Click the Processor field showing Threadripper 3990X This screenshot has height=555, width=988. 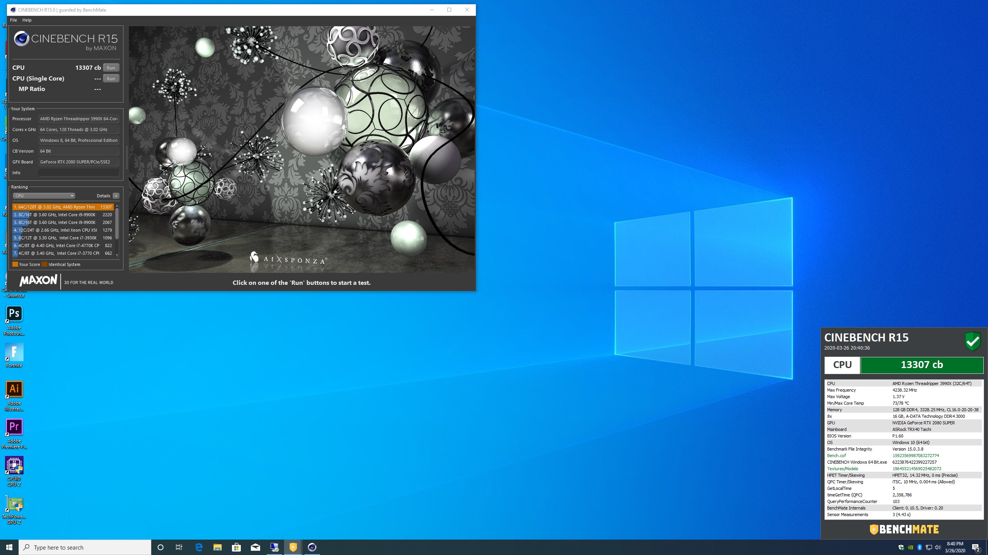tap(79, 119)
